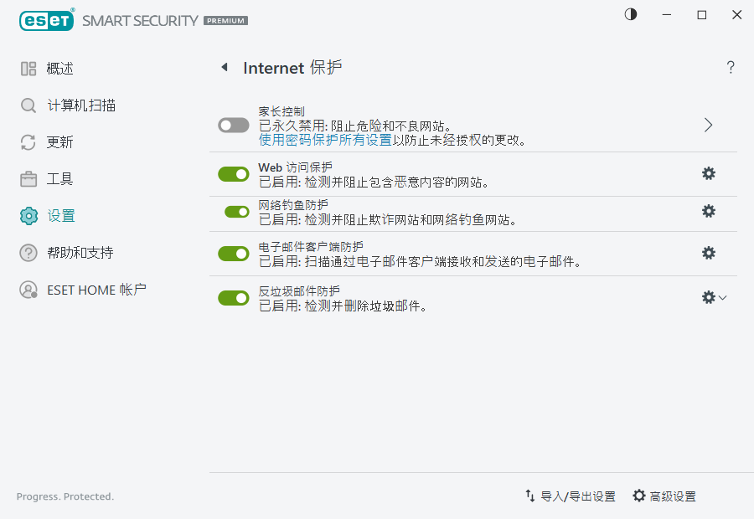Open 导入/导出设置 at the bottom
The height and width of the screenshot is (519, 754).
pos(578,496)
